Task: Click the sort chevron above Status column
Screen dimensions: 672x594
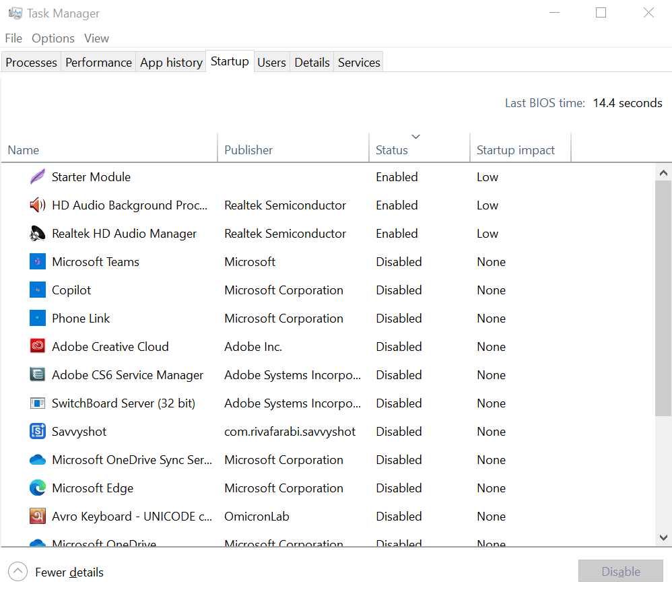Action: click(x=416, y=137)
